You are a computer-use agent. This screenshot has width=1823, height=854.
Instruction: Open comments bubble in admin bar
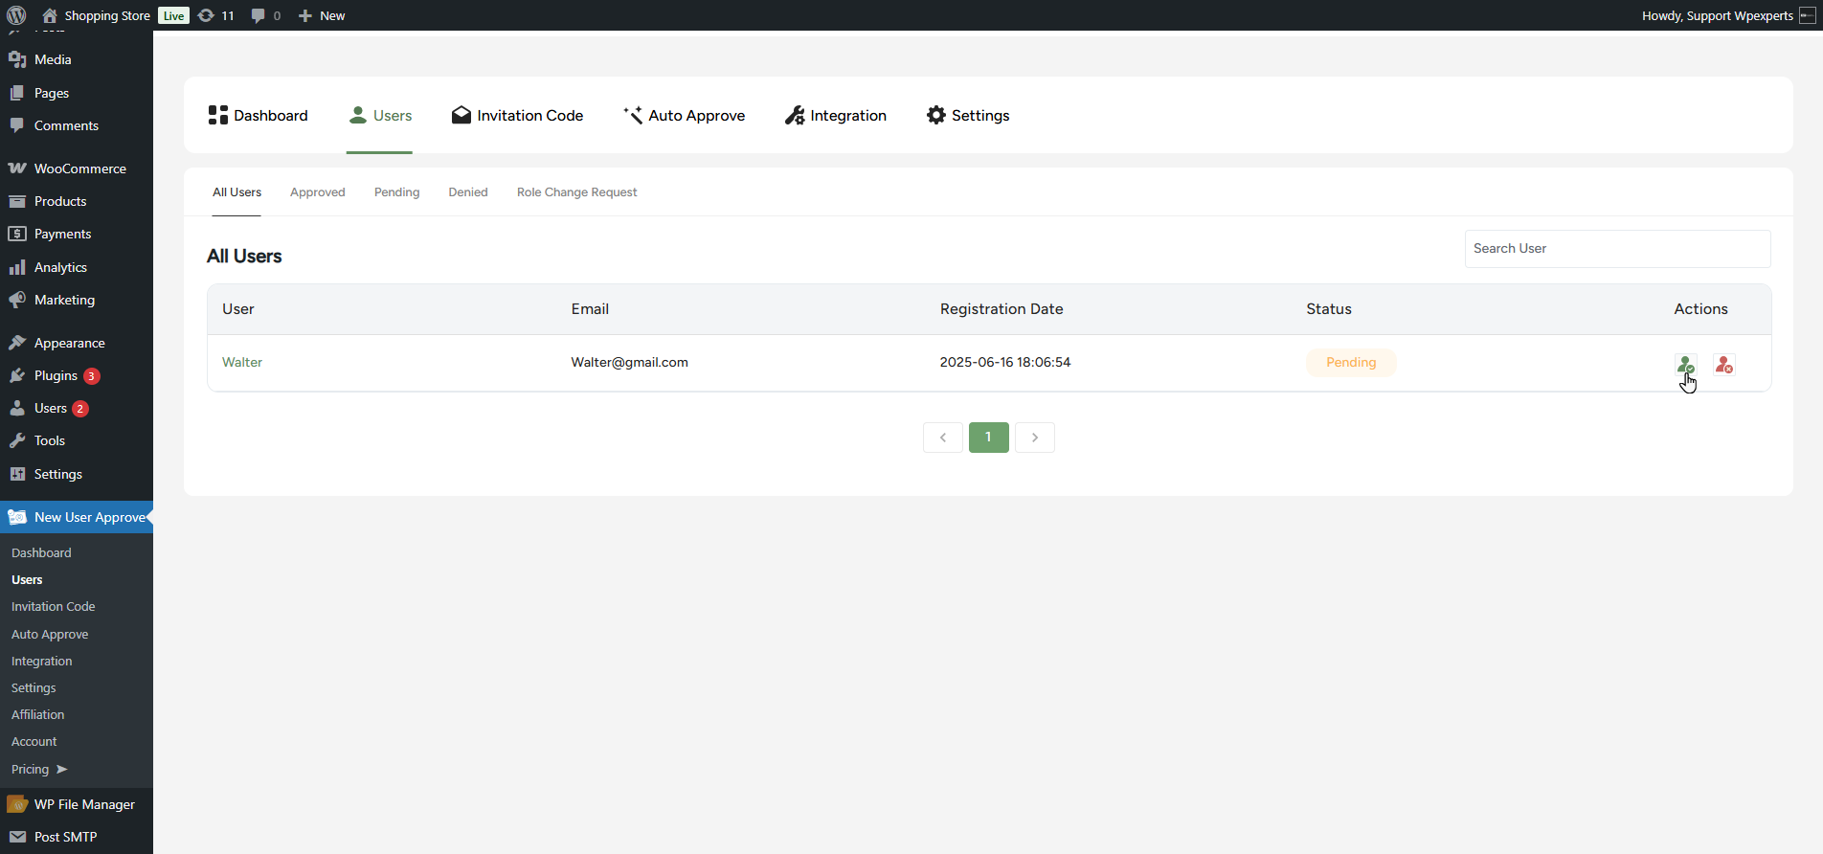265,15
